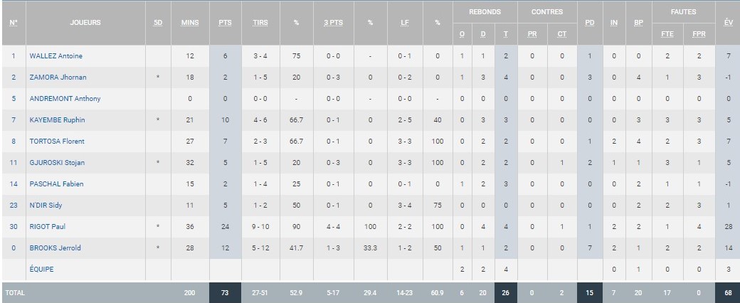Click jersey number 30 link
740x303 pixels.
click(x=14, y=227)
